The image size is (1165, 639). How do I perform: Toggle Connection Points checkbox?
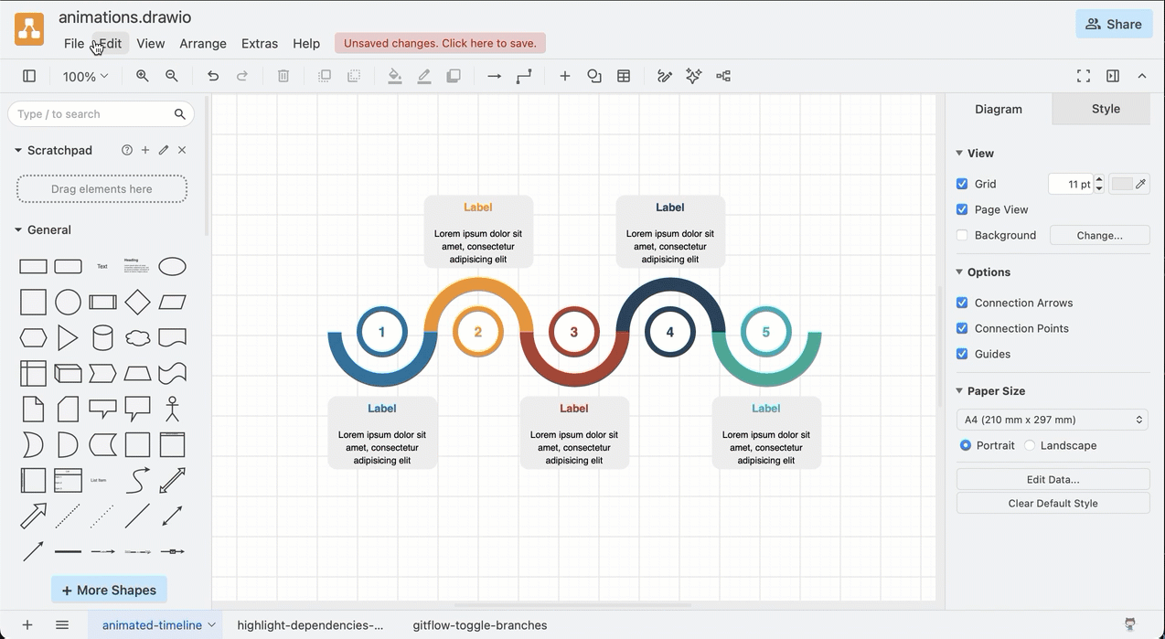(962, 328)
